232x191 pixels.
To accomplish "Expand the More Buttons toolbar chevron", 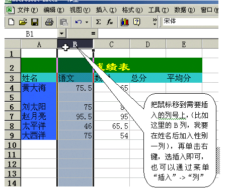I will (x=154, y=22).
